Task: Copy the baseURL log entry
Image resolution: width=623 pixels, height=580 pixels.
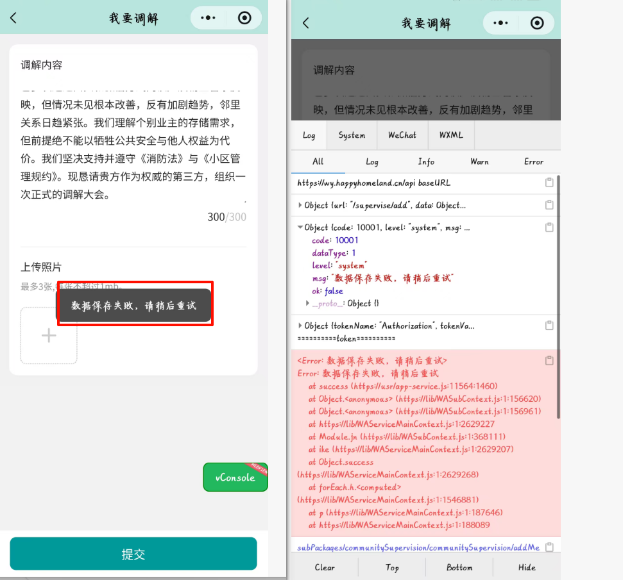Action: pos(549,183)
